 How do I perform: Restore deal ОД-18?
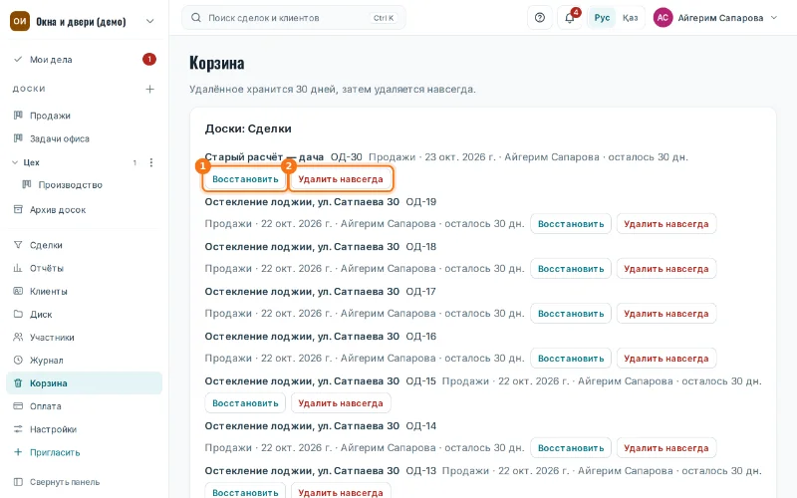pos(571,268)
